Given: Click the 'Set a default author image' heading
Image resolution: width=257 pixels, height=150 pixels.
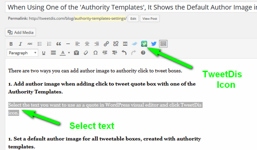Looking at the screenshot, I should click(x=104, y=143).
